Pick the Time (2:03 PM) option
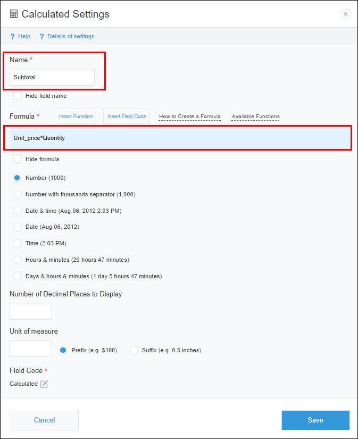 click(x=16, y=243)
